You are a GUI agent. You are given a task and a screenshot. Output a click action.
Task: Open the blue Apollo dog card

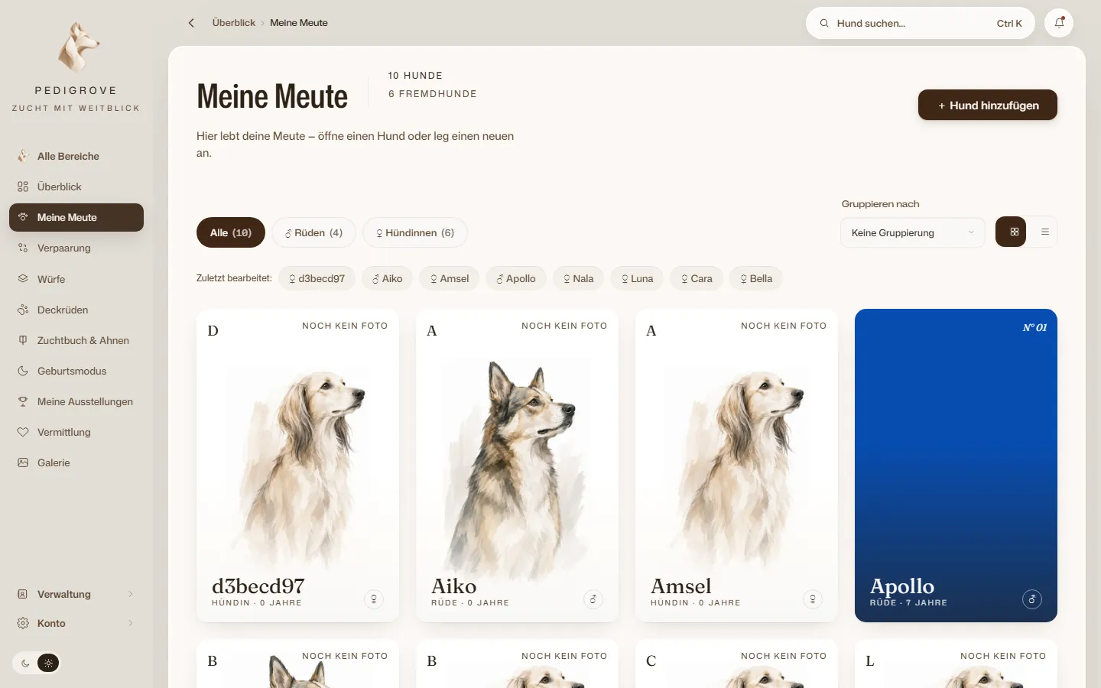(x=956, y=466)
